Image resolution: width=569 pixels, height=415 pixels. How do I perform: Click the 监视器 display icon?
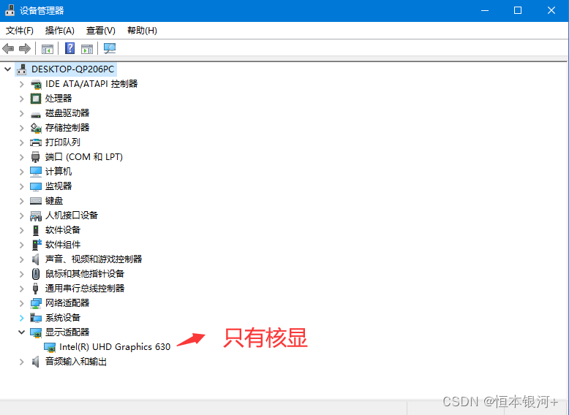[36, 186]
